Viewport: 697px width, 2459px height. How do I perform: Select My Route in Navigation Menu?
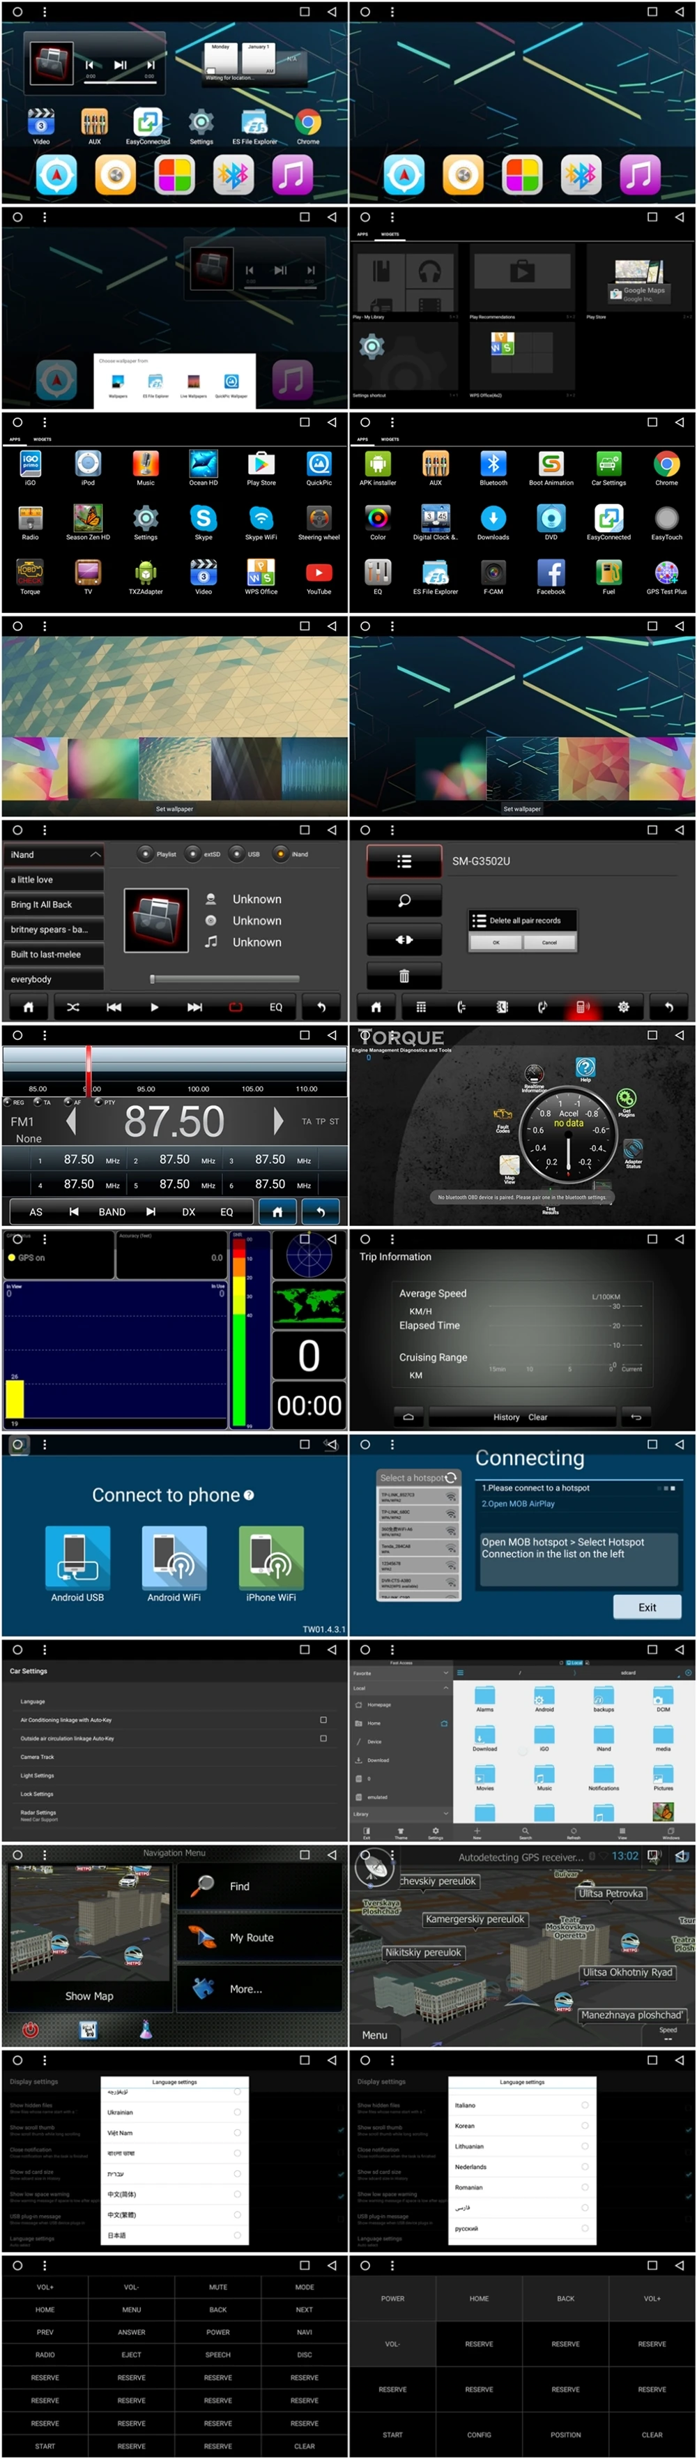click(x=259, y=1938)
